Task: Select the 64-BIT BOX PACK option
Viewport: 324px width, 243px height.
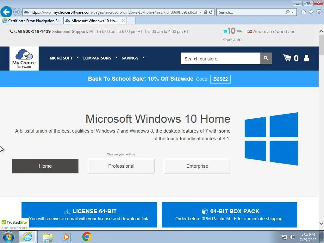Action: pyautogui.click(x=229, y=215)
